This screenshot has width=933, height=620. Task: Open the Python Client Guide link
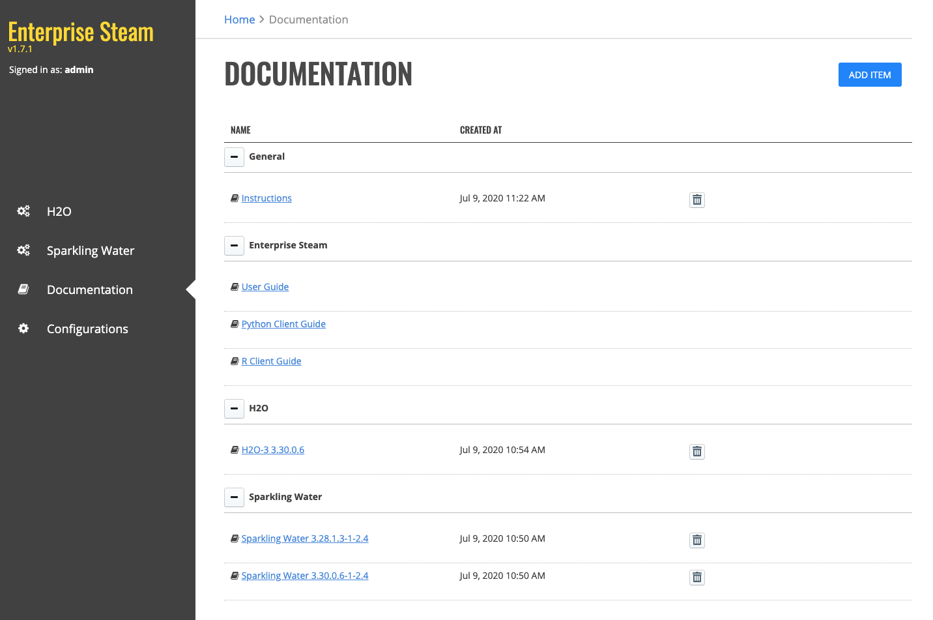click(x=283, y=324)
